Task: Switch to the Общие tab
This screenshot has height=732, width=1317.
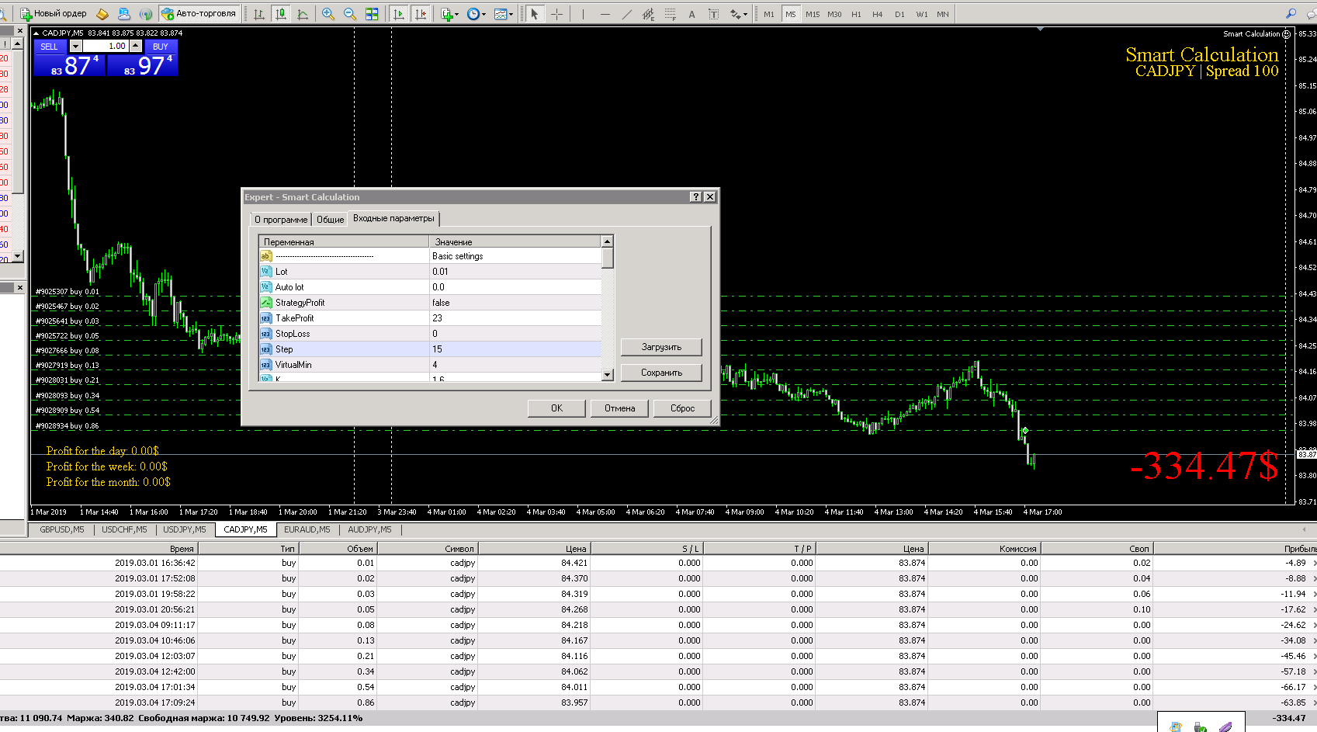Action: pos(330,220)
